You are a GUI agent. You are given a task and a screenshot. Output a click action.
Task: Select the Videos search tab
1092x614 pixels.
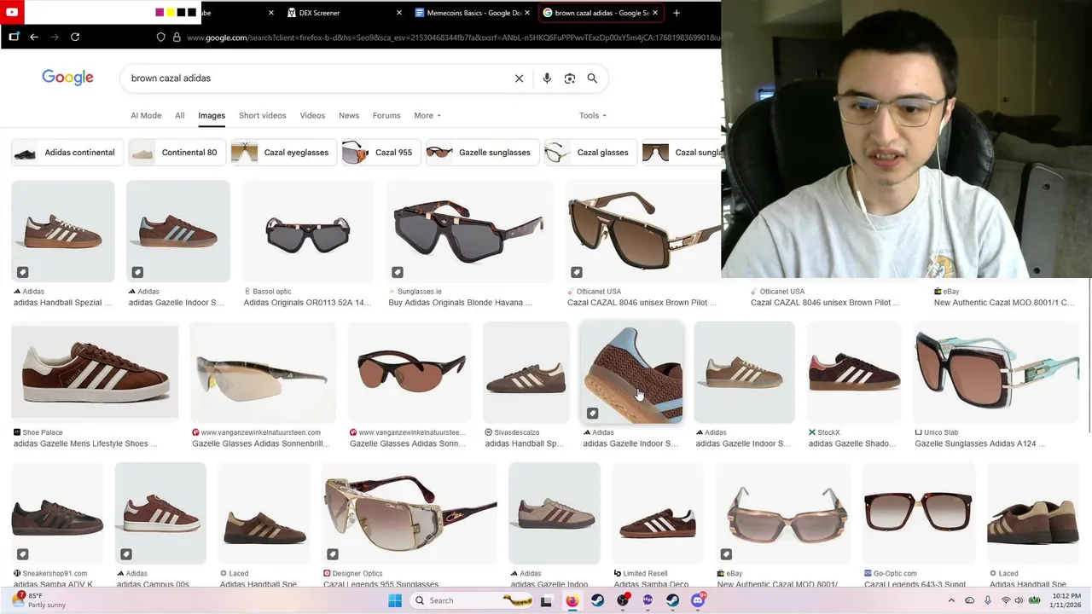(312, 115)
